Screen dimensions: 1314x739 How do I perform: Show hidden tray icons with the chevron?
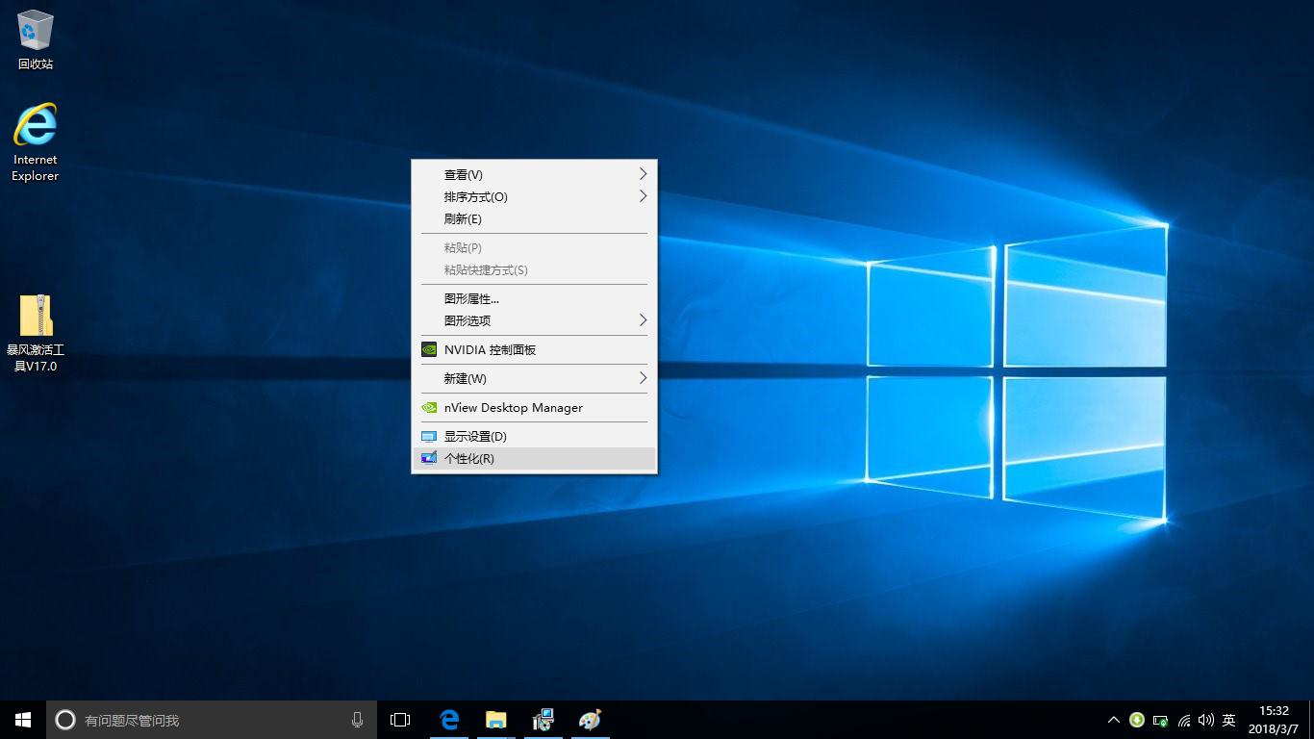1113,719
